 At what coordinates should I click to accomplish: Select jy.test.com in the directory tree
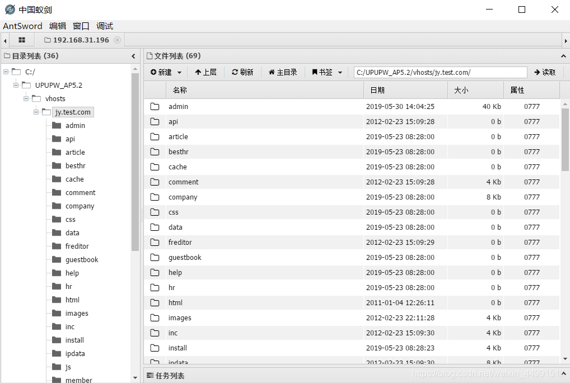73,112
